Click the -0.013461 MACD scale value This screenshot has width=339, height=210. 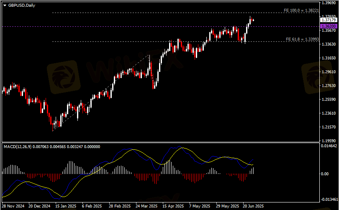(329, 200)
